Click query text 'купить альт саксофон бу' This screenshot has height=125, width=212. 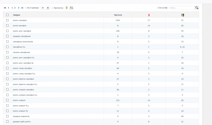[23, 63]
